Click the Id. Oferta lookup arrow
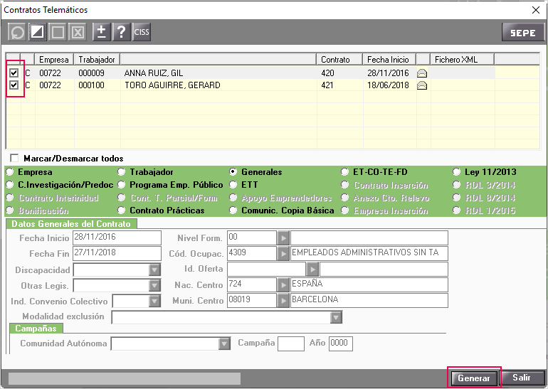 pos(312,270)
